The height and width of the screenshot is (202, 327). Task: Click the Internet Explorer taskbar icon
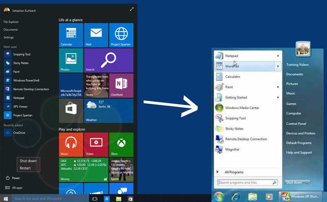pyautogui.click(x=236, y=196)
